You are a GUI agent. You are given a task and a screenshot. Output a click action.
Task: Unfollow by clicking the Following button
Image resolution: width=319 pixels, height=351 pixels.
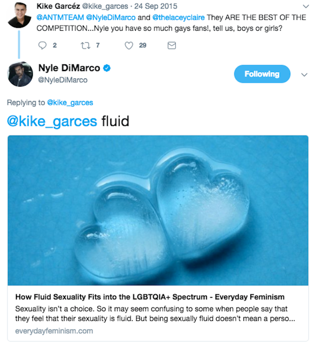pos(262,74)
